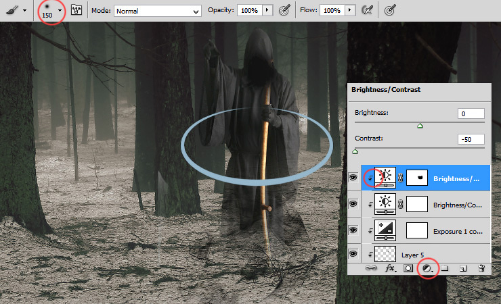501x304 pixels.
Task: Toggle pressure for opacity icon
Action: (x=284, y=10)
